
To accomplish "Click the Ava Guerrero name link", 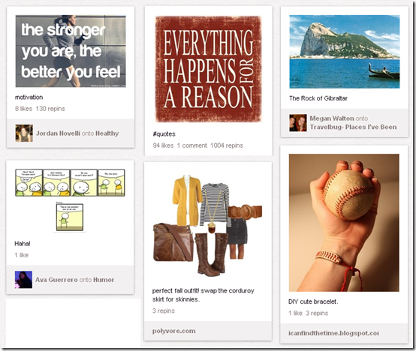I will pos(56,280).
